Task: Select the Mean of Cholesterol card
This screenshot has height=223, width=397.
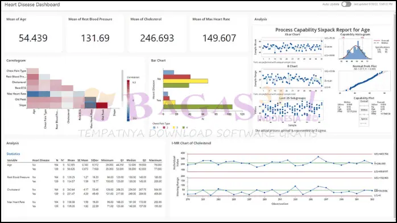Action: pyautogui.click(x=157, y=34)
